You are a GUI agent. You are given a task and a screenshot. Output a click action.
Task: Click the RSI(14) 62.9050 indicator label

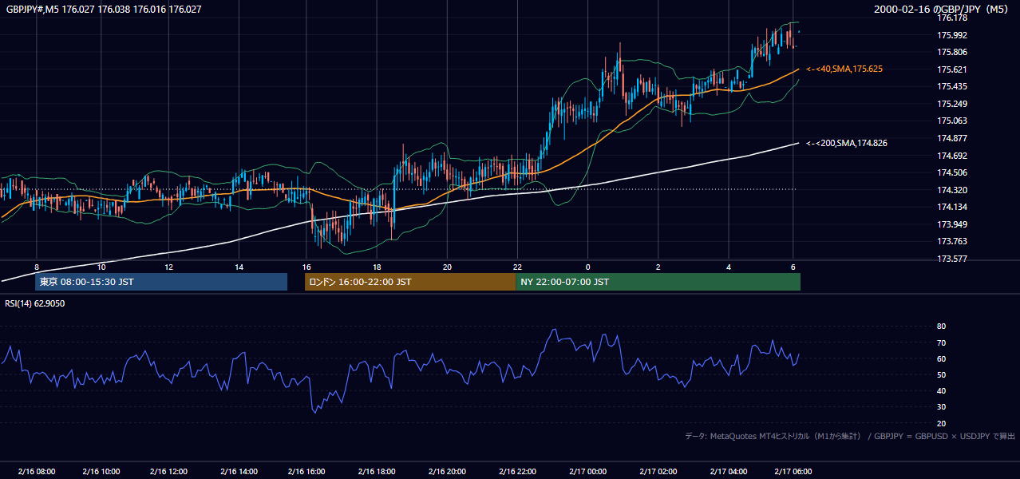(35, 303)
